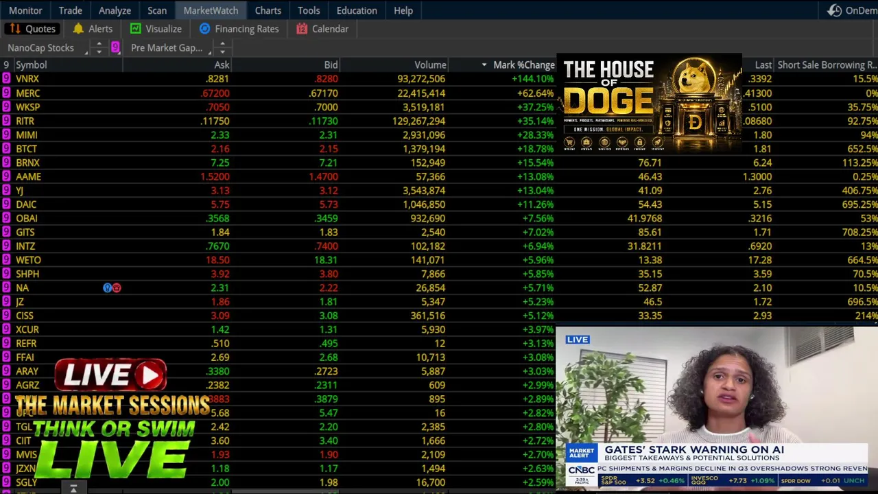Open the Pre Market Gap watchlist dropdown
878x494 pixels.
(x=170, y=48)
